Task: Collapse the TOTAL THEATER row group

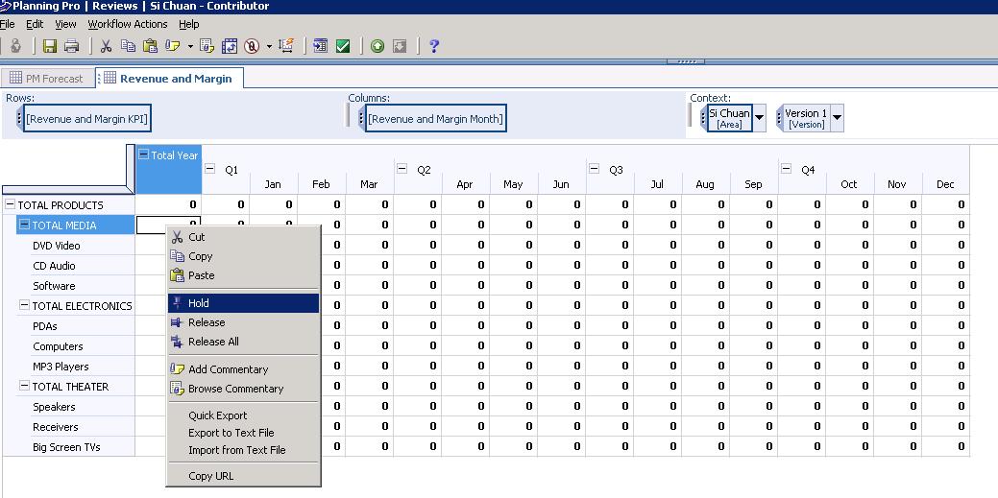Action: [25, 386]
